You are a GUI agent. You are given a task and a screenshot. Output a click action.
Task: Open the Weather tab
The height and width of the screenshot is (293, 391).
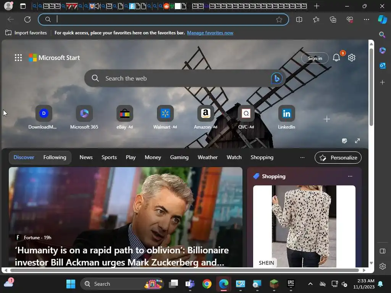pyautogui.click(x=207, y=157)
